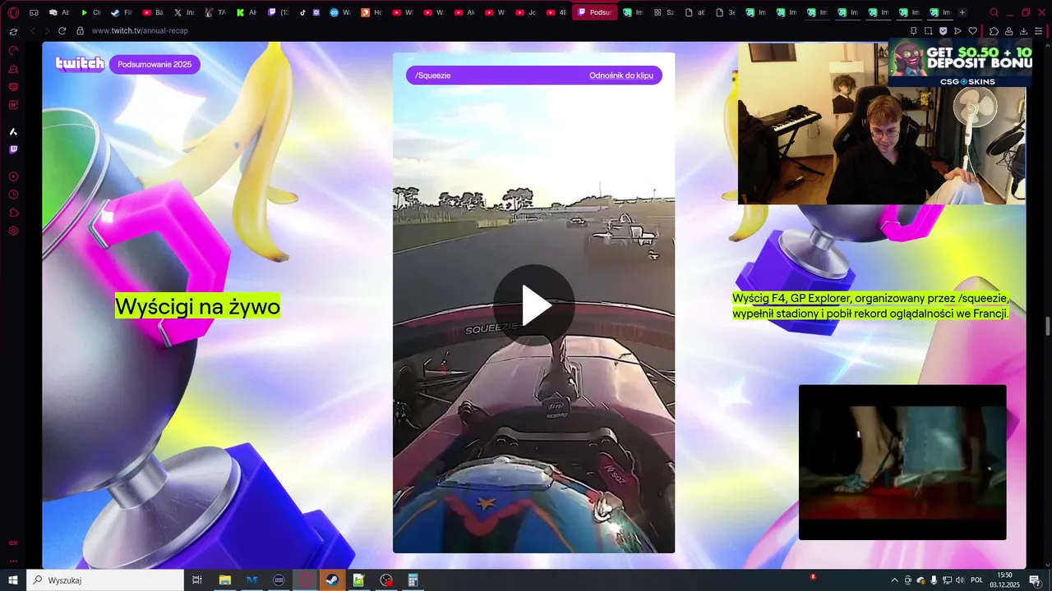The image size is (1052, 591).
Task: Open the volume speaker tray icon
Action: [x=959, y=580]
